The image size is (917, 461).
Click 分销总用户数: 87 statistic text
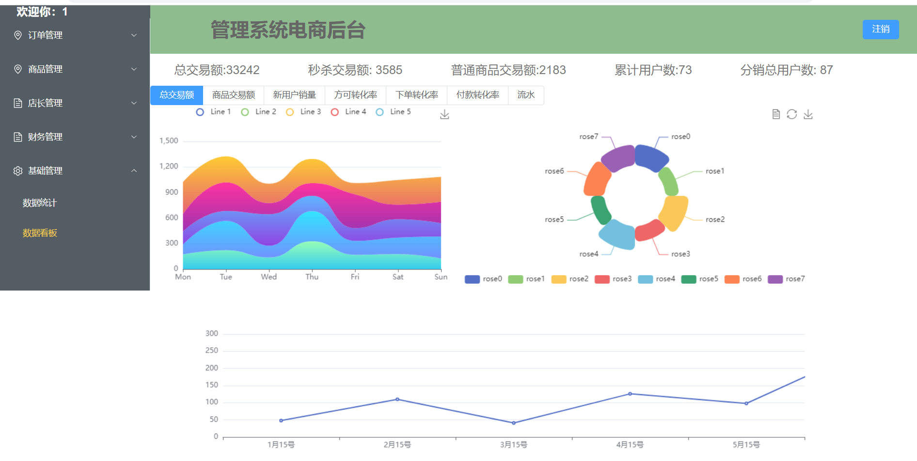tap(787, 70)
